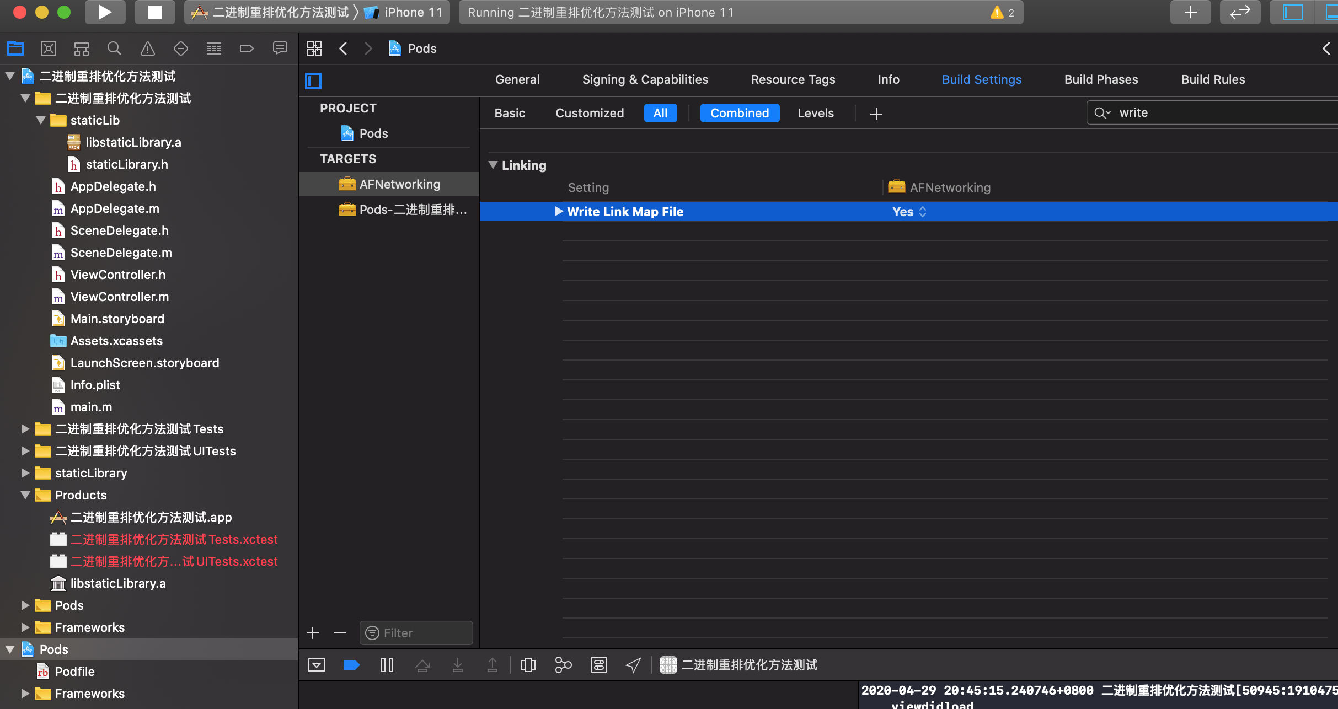
Task: Click the Run (play) button
Action: (105, 12)
